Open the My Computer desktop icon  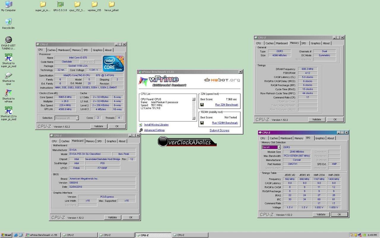pyautogui.click(x=8, y=6)
